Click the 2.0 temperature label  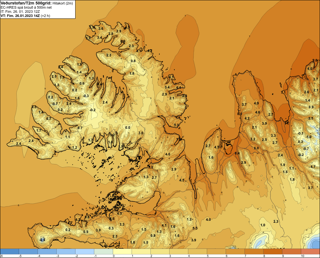pos(54,77)
